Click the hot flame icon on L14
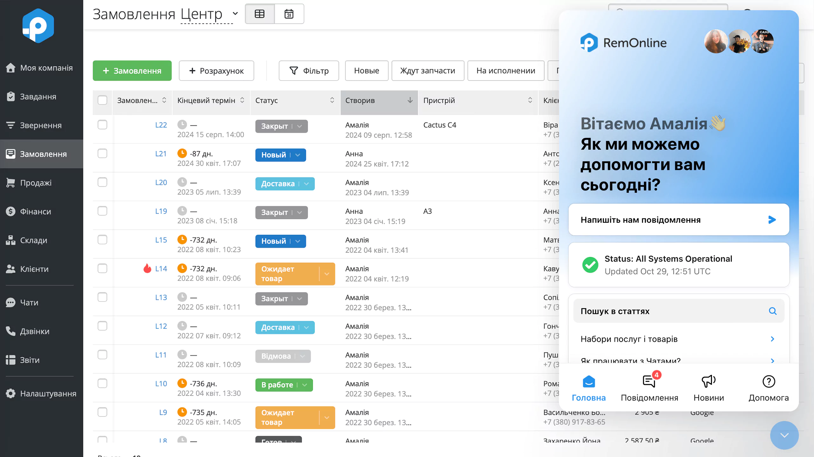Screen dimensions: 814x457 click(x=147, y=268)
